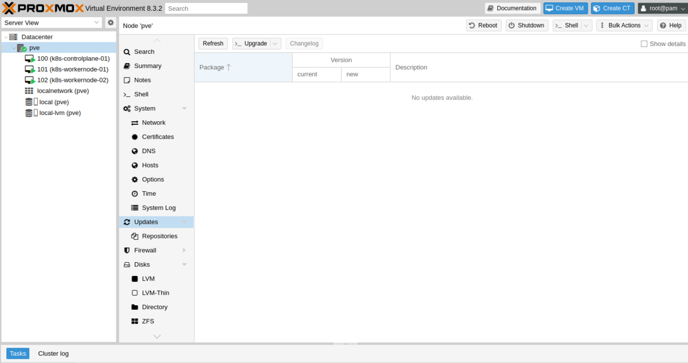Click the Proxmox logo

point(43,8)
